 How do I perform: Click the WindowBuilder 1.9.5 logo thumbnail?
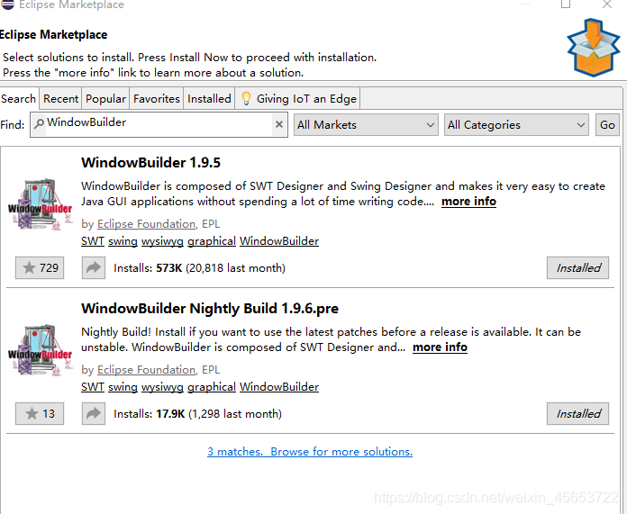click(40, 204)
